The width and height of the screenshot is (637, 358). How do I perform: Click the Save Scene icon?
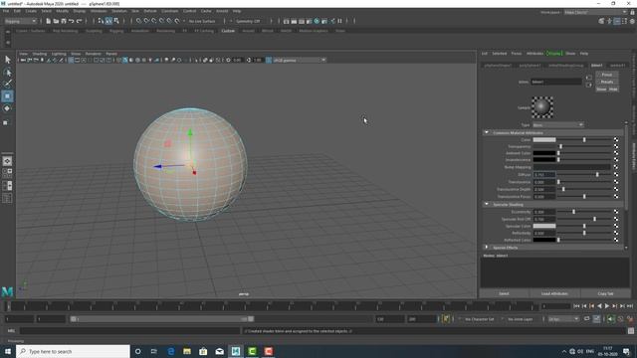tap(64, 21)
